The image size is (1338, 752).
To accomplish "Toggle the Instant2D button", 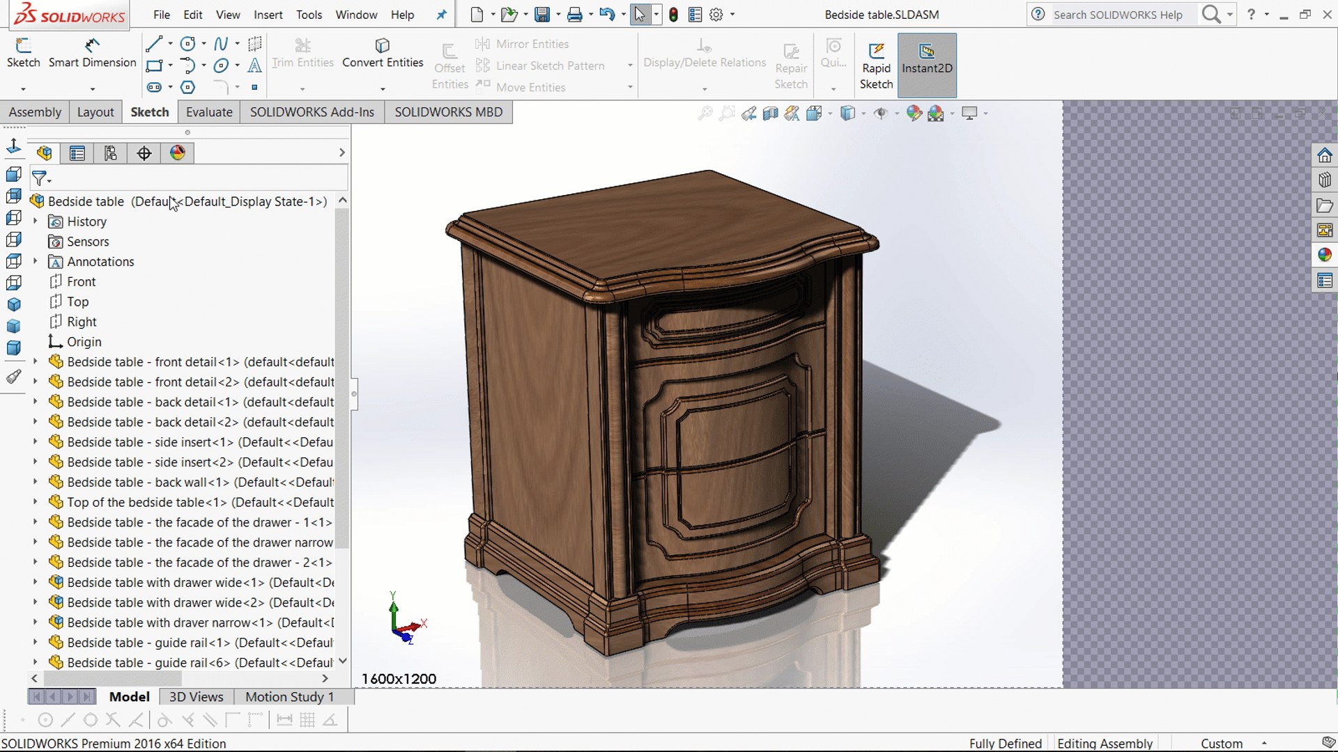I will click(x=927, y=65).
